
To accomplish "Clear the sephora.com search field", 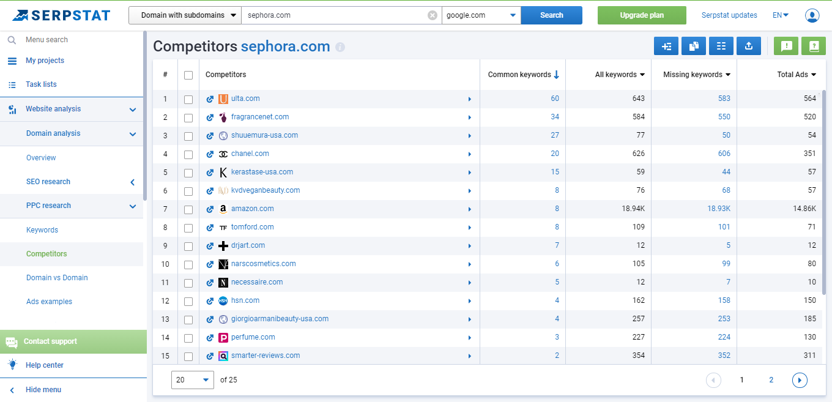I will [433, 15].
